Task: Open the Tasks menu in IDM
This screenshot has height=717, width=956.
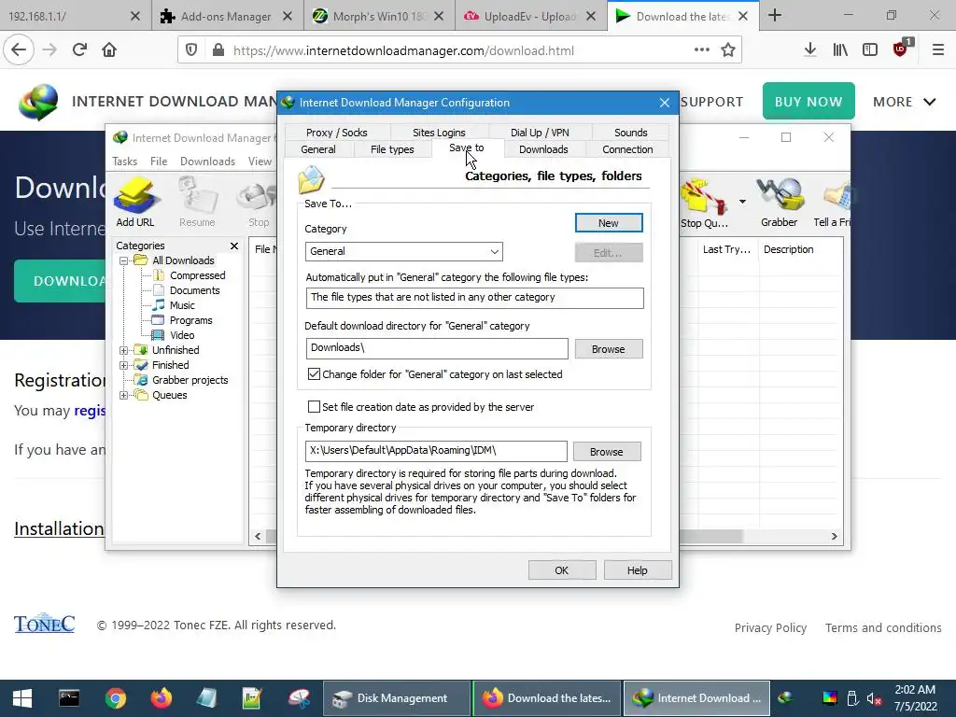Action: click(x=124, y=161)
